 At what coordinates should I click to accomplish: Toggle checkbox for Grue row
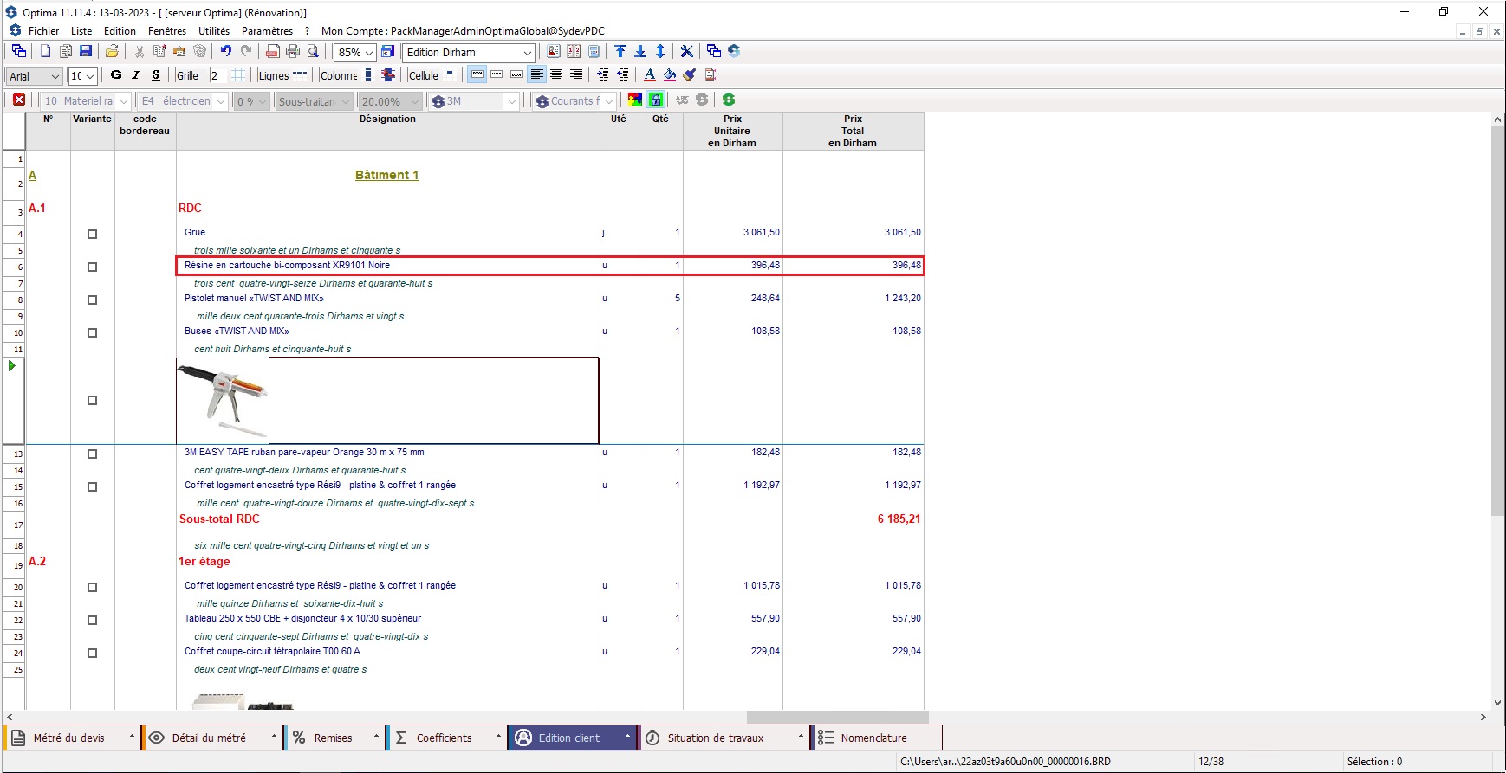[x=93, y=234]
